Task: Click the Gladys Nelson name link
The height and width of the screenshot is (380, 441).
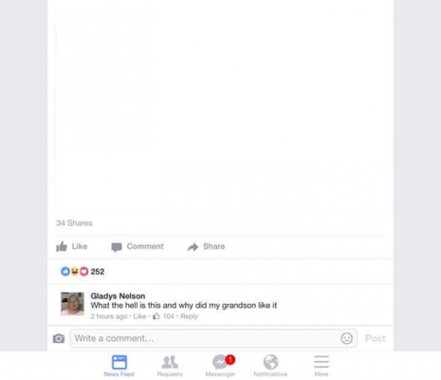Action: [118, 296]
